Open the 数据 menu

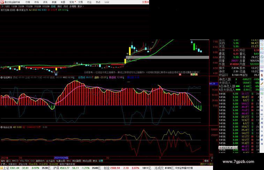click(x=54, y=2)
